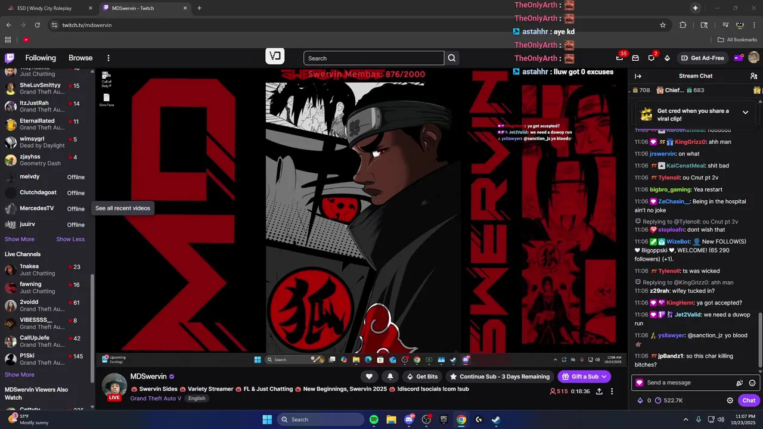Open chat settings gear icon
Screen dimensions: 763x429
click(x=730, y=400)
